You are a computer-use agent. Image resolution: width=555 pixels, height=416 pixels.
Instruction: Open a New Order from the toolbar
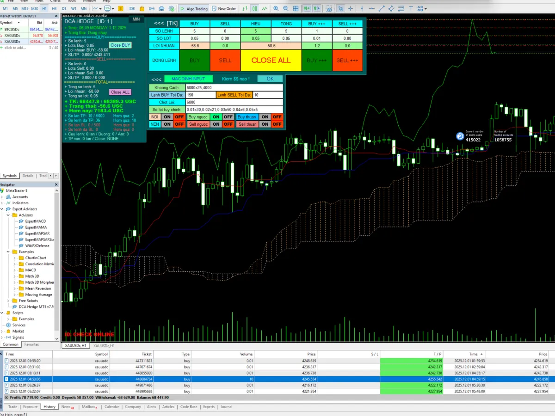point(224,8)
